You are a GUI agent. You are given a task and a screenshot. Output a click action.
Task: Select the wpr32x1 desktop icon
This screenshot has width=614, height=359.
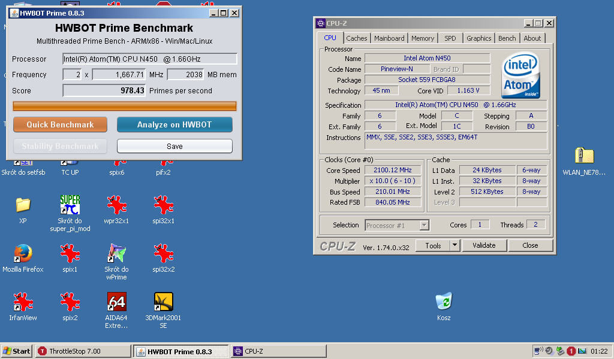[x=116, y=205]
